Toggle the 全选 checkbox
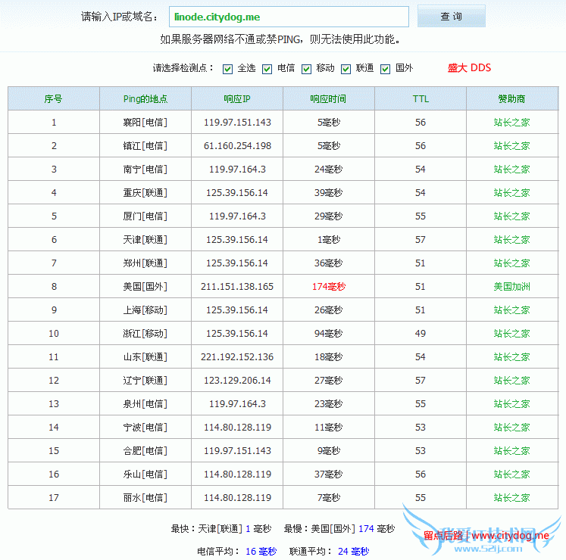566x560 pixels. pyautogui.click(x=227, y=69)
